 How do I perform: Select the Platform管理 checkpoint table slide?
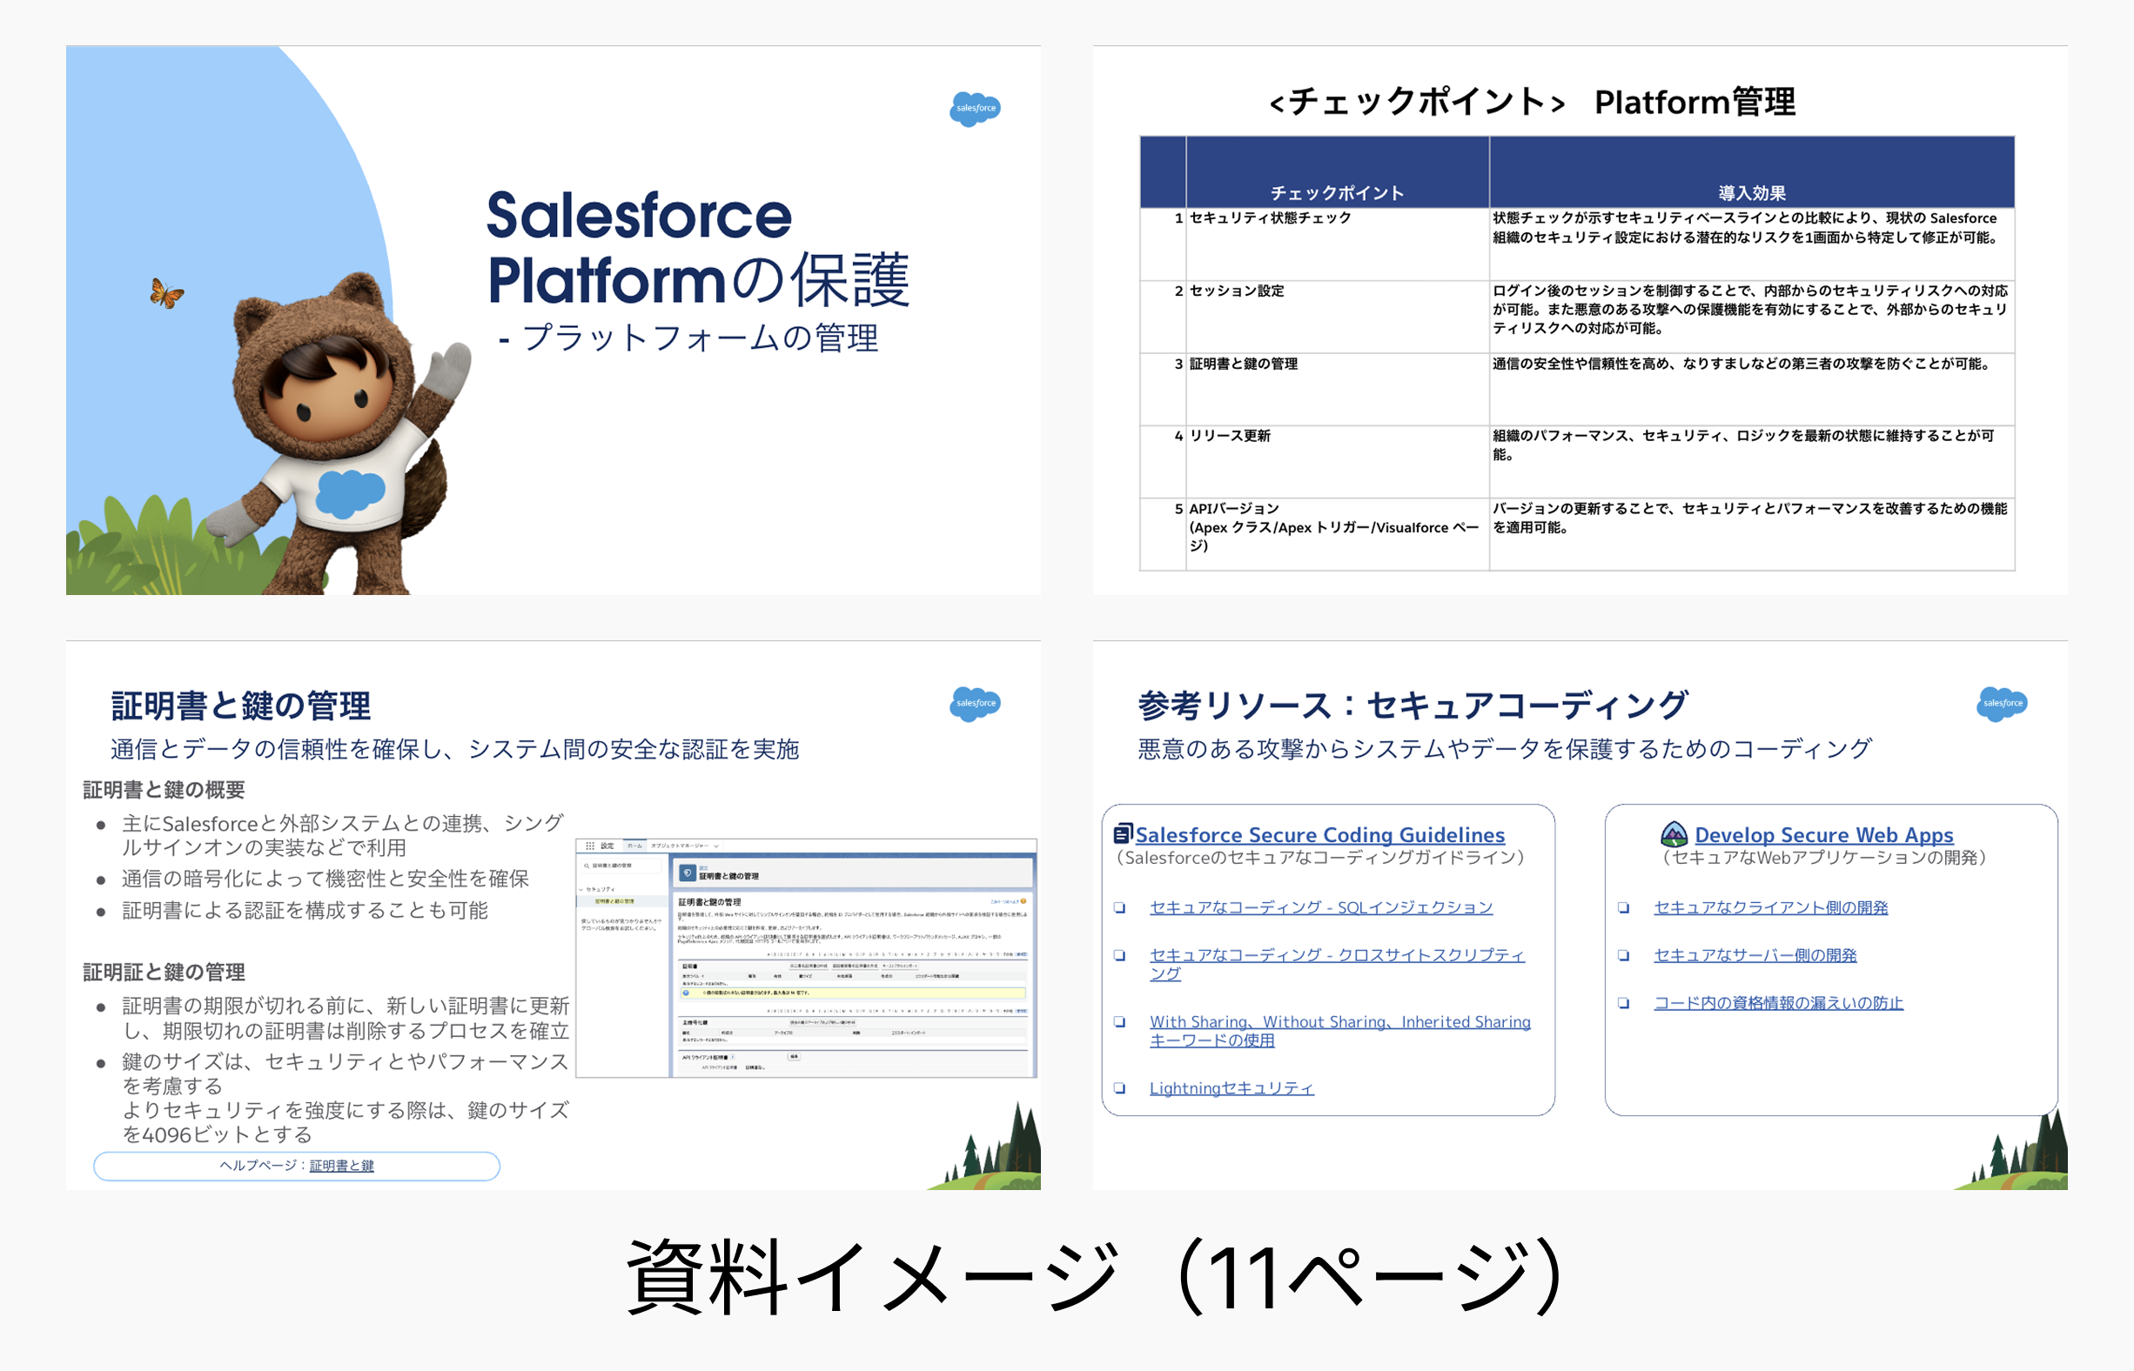[1579, 320]
